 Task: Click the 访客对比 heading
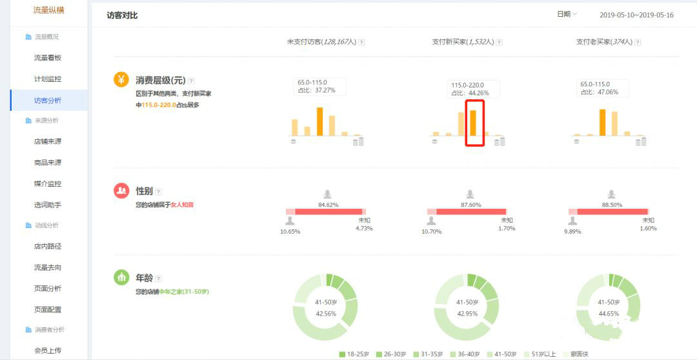pos(122,15)
